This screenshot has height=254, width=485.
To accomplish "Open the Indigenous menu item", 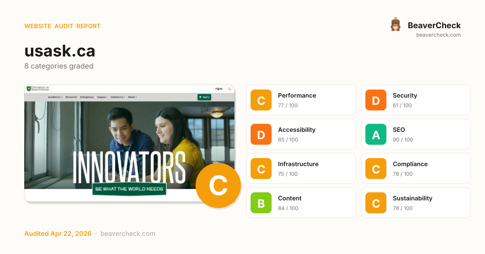I will point(87,97).
